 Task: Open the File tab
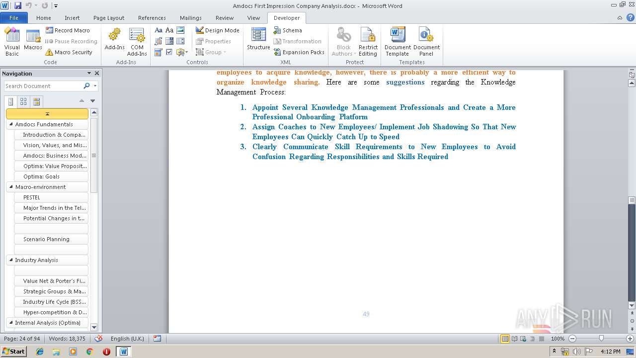click(14, 18)
